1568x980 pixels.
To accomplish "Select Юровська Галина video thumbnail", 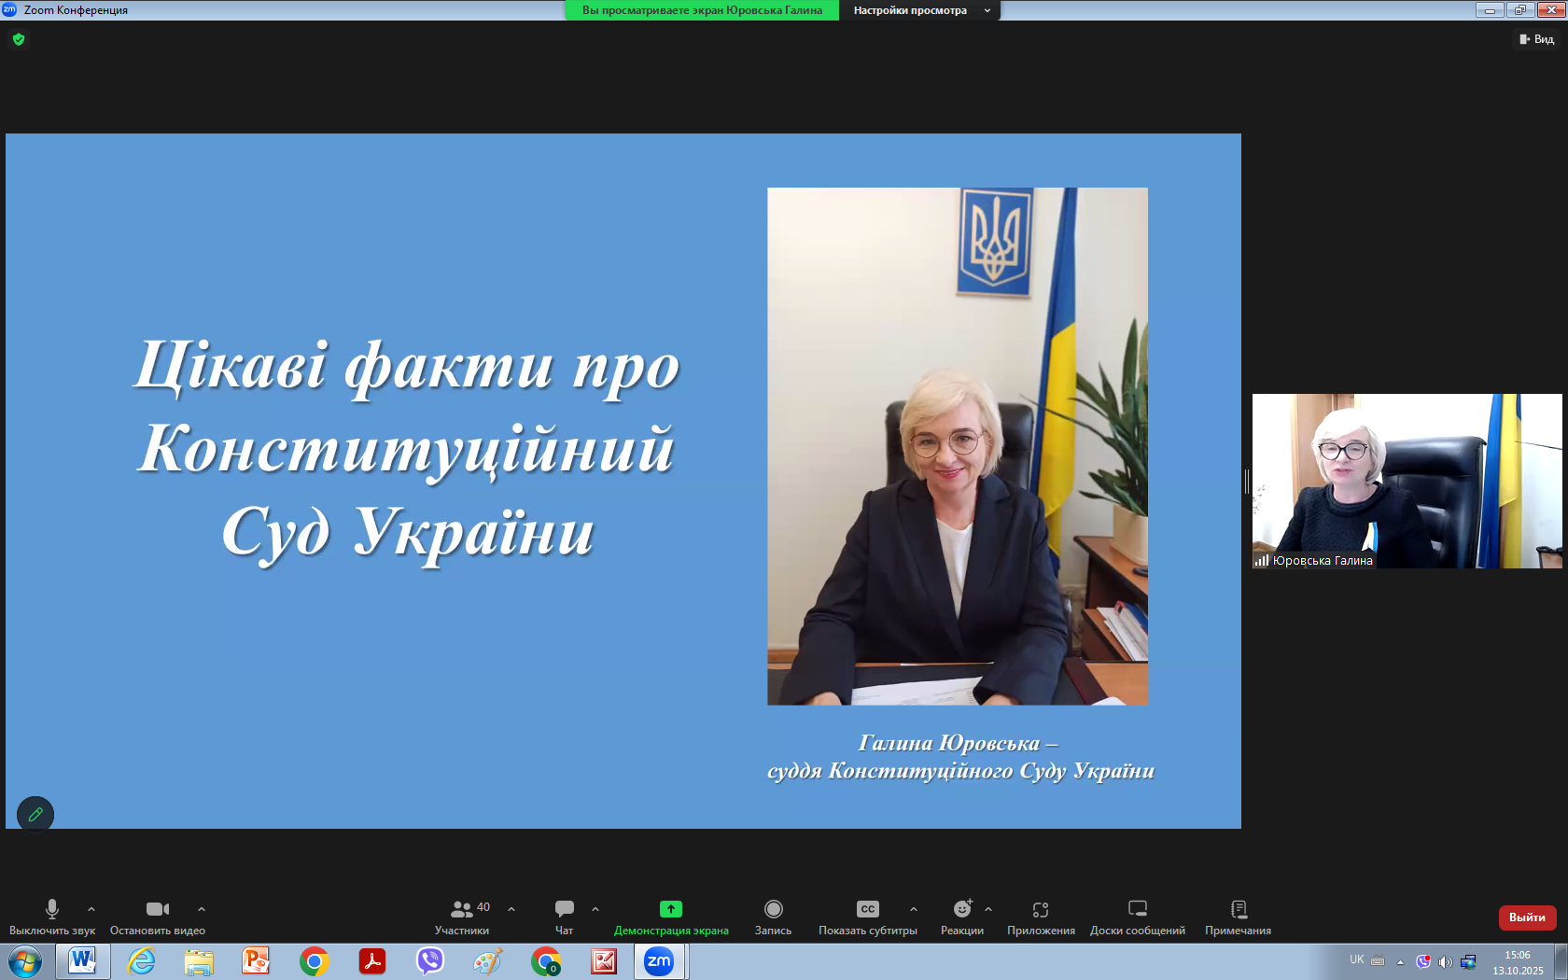I will pos(1407,481).
